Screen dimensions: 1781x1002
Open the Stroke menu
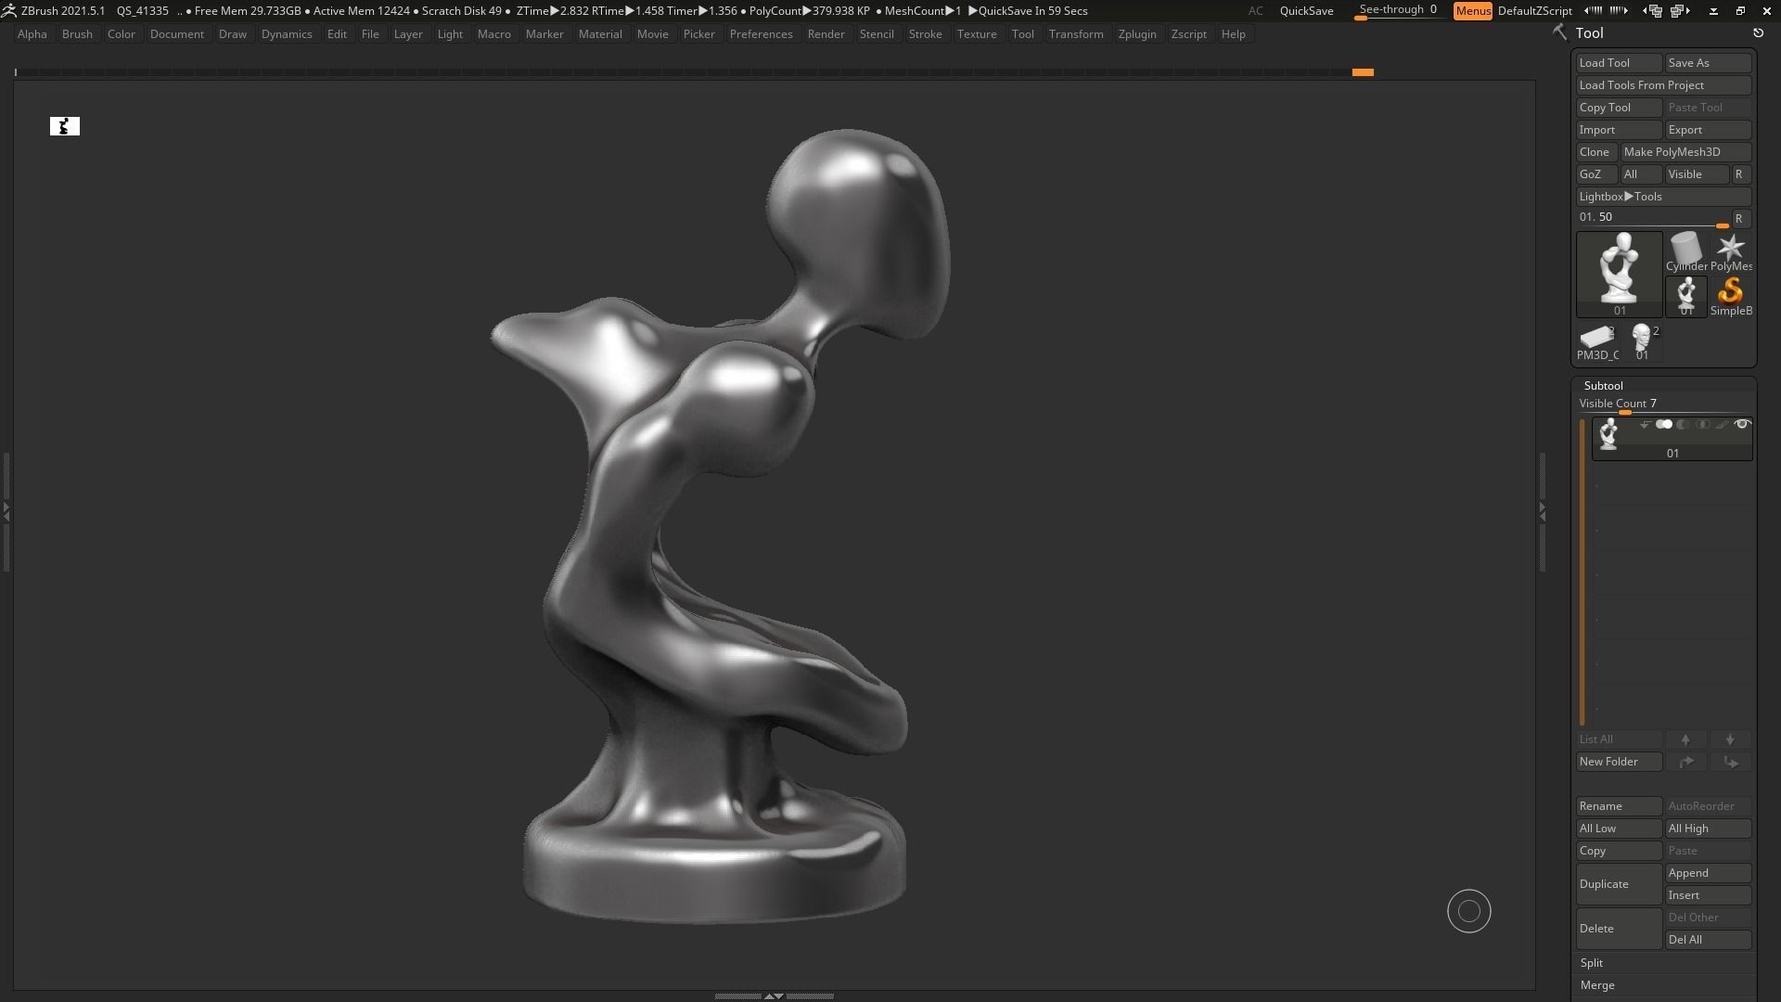tap(925, 33)
